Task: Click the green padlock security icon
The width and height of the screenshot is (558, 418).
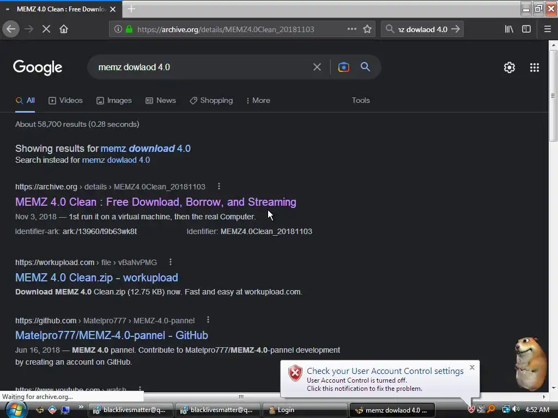Action: tap(129, 29)
